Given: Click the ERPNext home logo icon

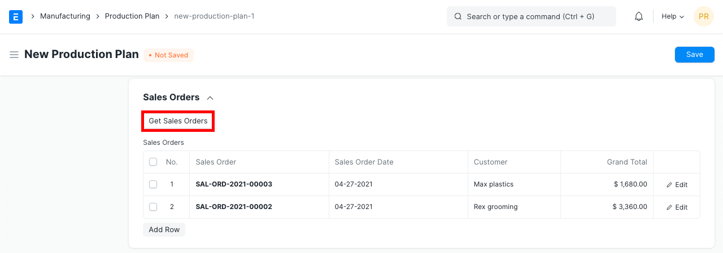Looking at the screenshot, I should [16, 16].
